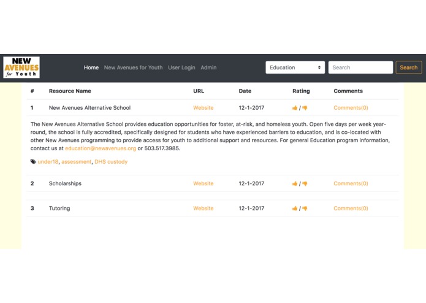Open Website link for Scholarships
The height and width of the screenshot is (303, 426).
pyautogui.click(x=203, y=183)
